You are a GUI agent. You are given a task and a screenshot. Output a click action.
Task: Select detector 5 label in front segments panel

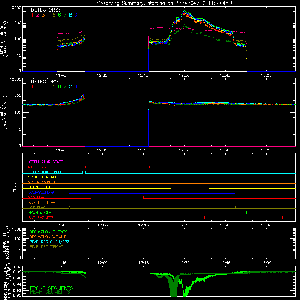54,15
